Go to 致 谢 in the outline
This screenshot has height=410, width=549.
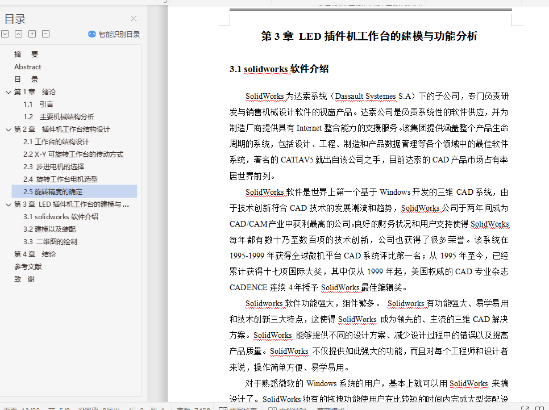pyautogui.click(x=24, y=279)
